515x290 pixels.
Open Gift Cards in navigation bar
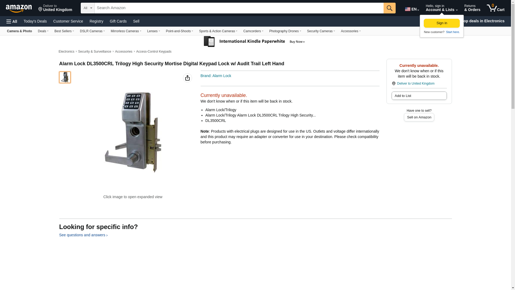[x=118, y=21]
